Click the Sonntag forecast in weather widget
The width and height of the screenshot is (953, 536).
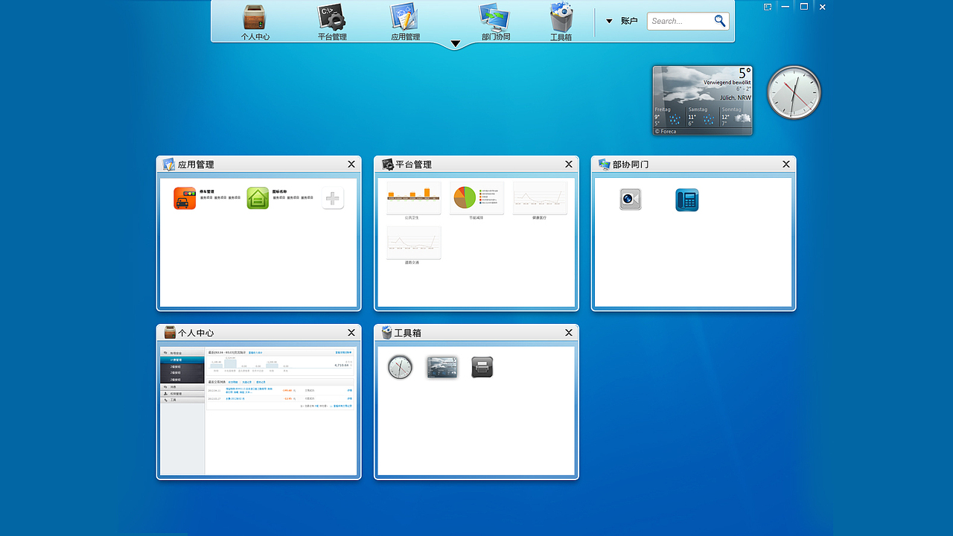click(736, 117)
